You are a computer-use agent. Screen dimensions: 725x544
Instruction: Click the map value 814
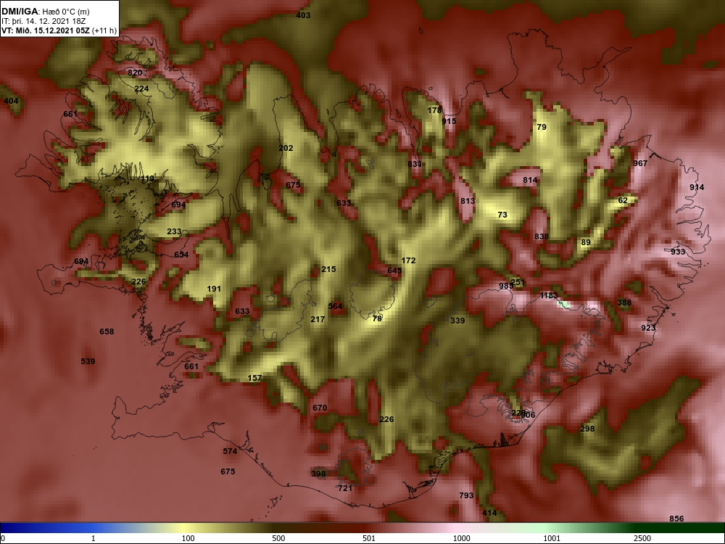coord(531,180)
